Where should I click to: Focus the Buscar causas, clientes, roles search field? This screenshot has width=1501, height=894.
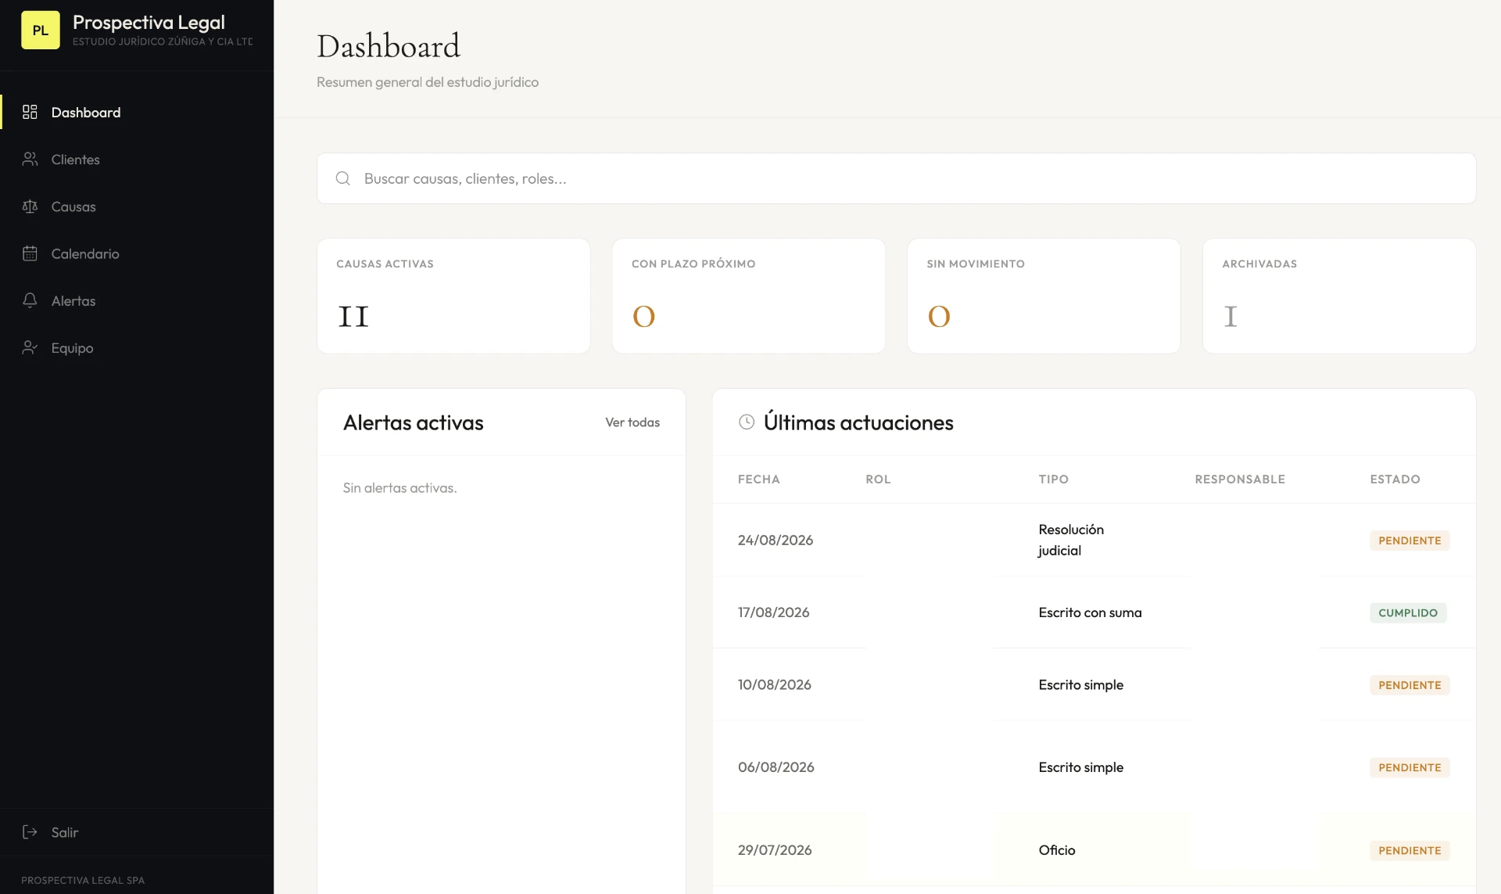896,178
